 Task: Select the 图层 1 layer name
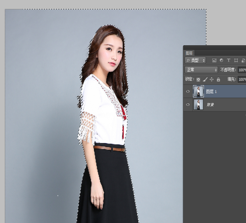pos(211,92)
